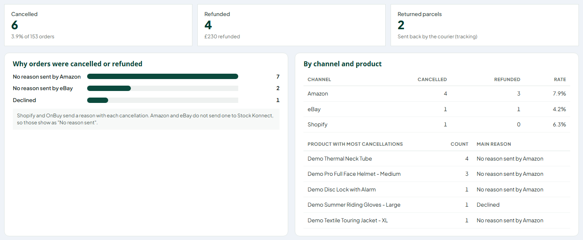The image size is (583, 240).
Task: Click the count 3 for Full Face Helmet
Action: [467, 174]
